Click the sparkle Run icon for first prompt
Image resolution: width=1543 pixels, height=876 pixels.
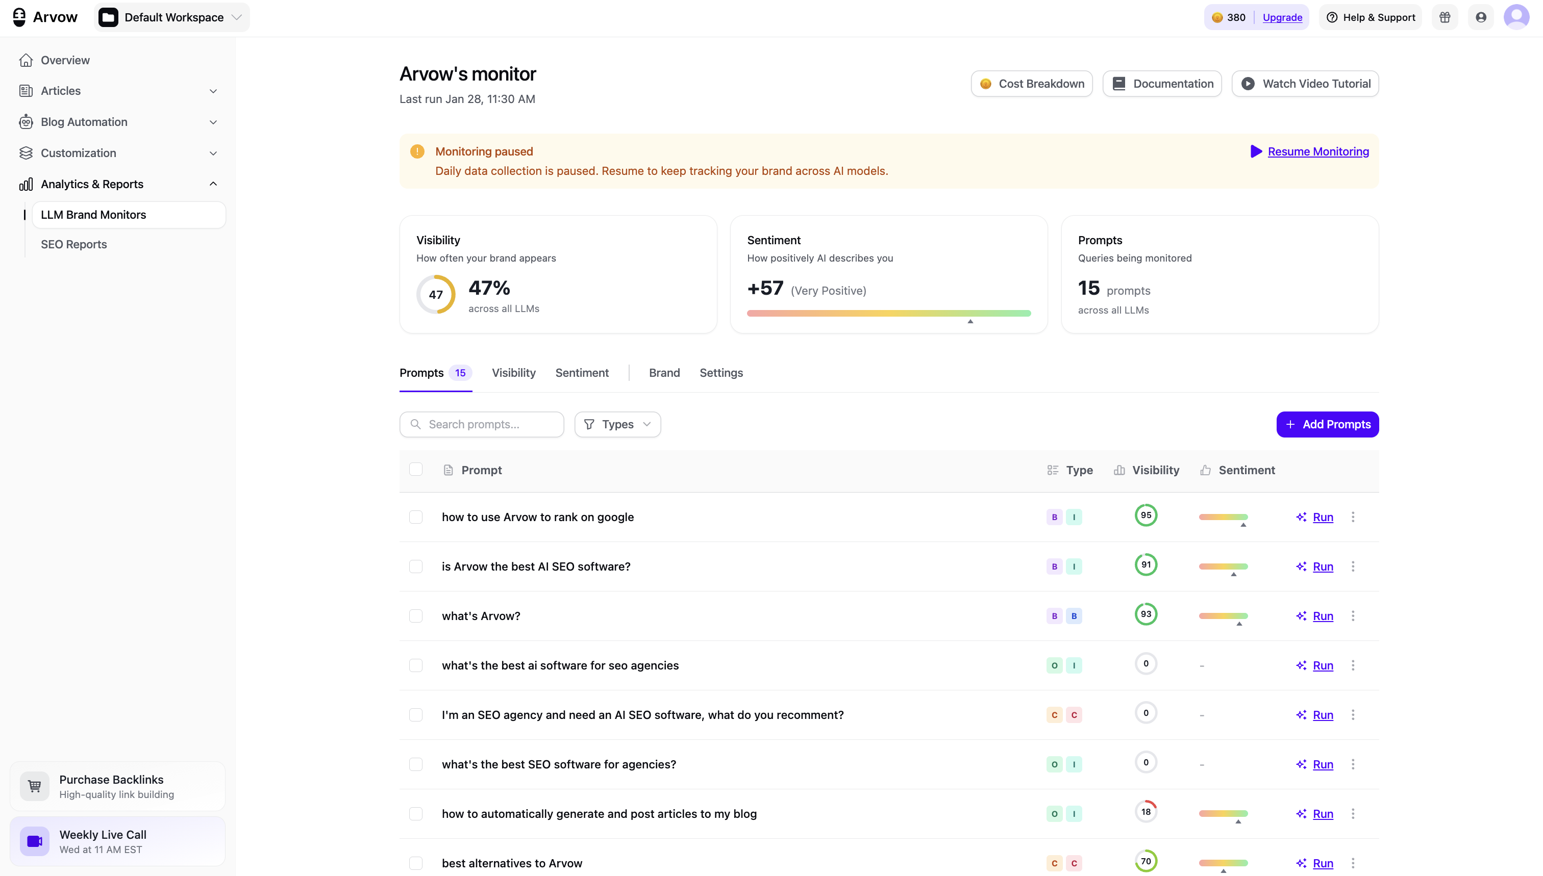(x=1301, y=517)
